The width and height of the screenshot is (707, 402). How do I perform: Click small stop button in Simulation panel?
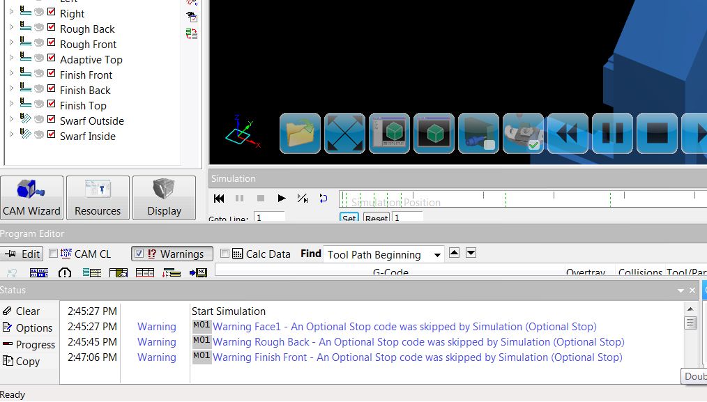261,199
